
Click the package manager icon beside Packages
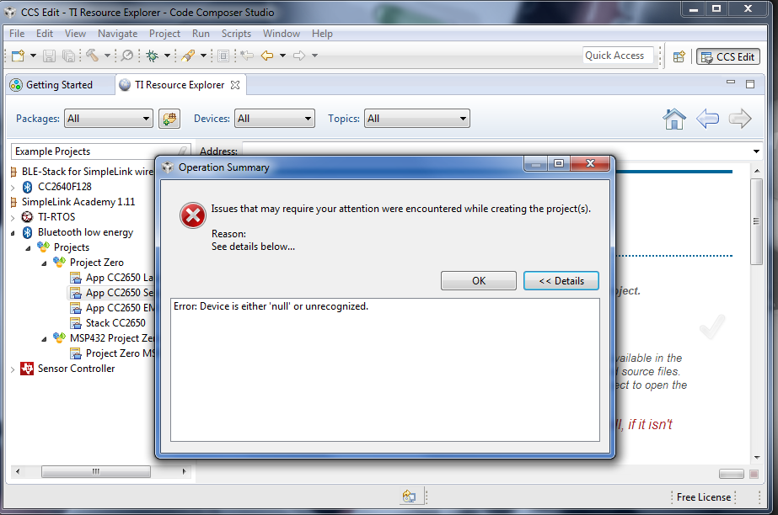pos(169,119)
